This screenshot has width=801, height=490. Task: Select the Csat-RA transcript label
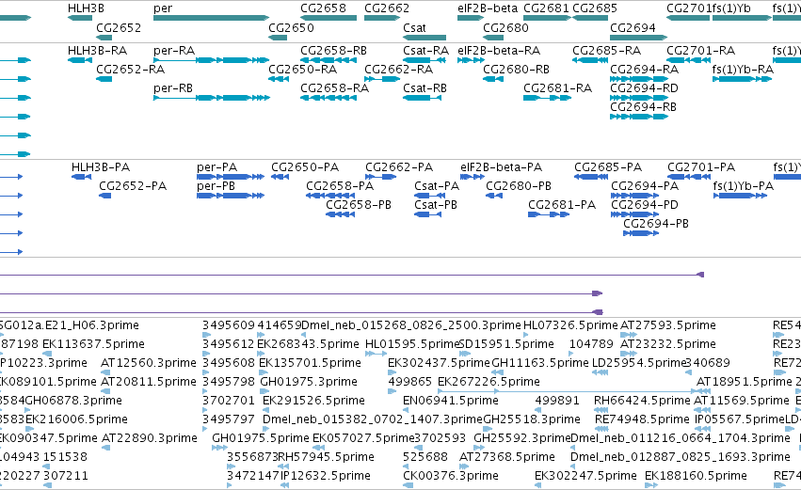click(426, 51)
